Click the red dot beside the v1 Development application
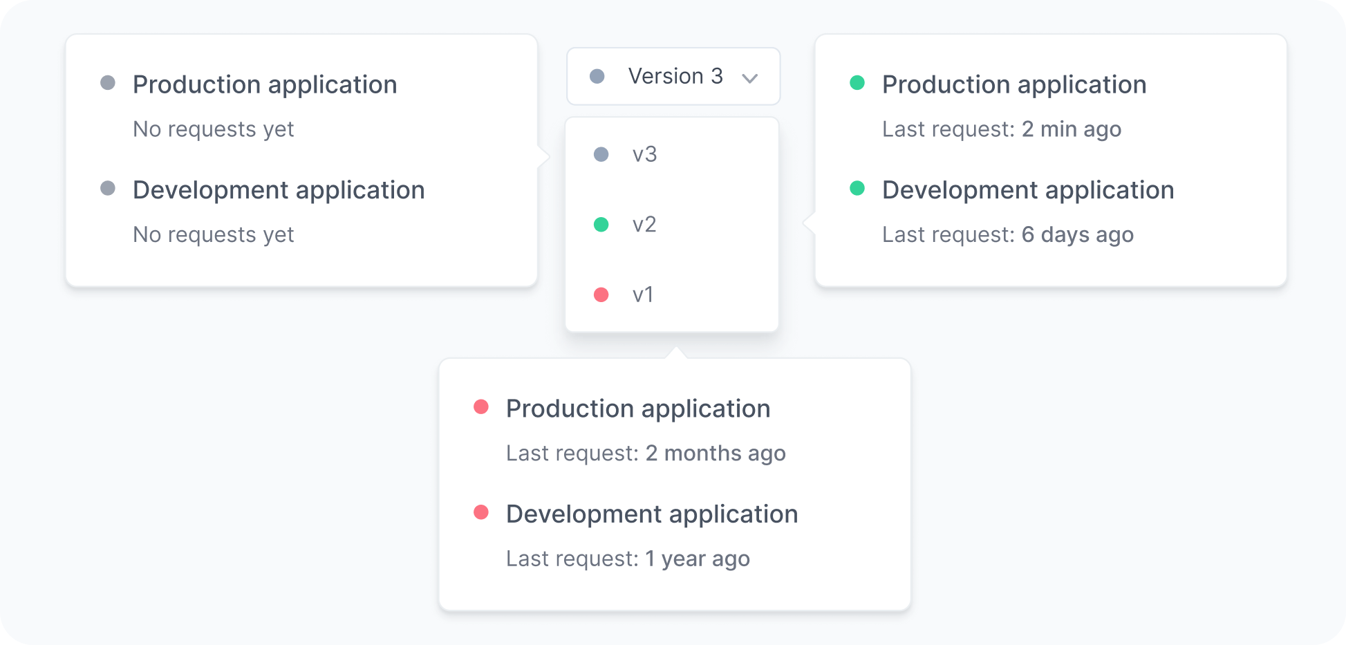 [x=481, y=512]
